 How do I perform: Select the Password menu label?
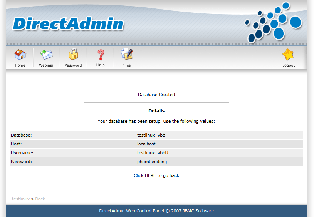73,65
